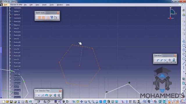Select Line.56 in the specification tree
186x104 pixels.
click(x=16, y=70)
